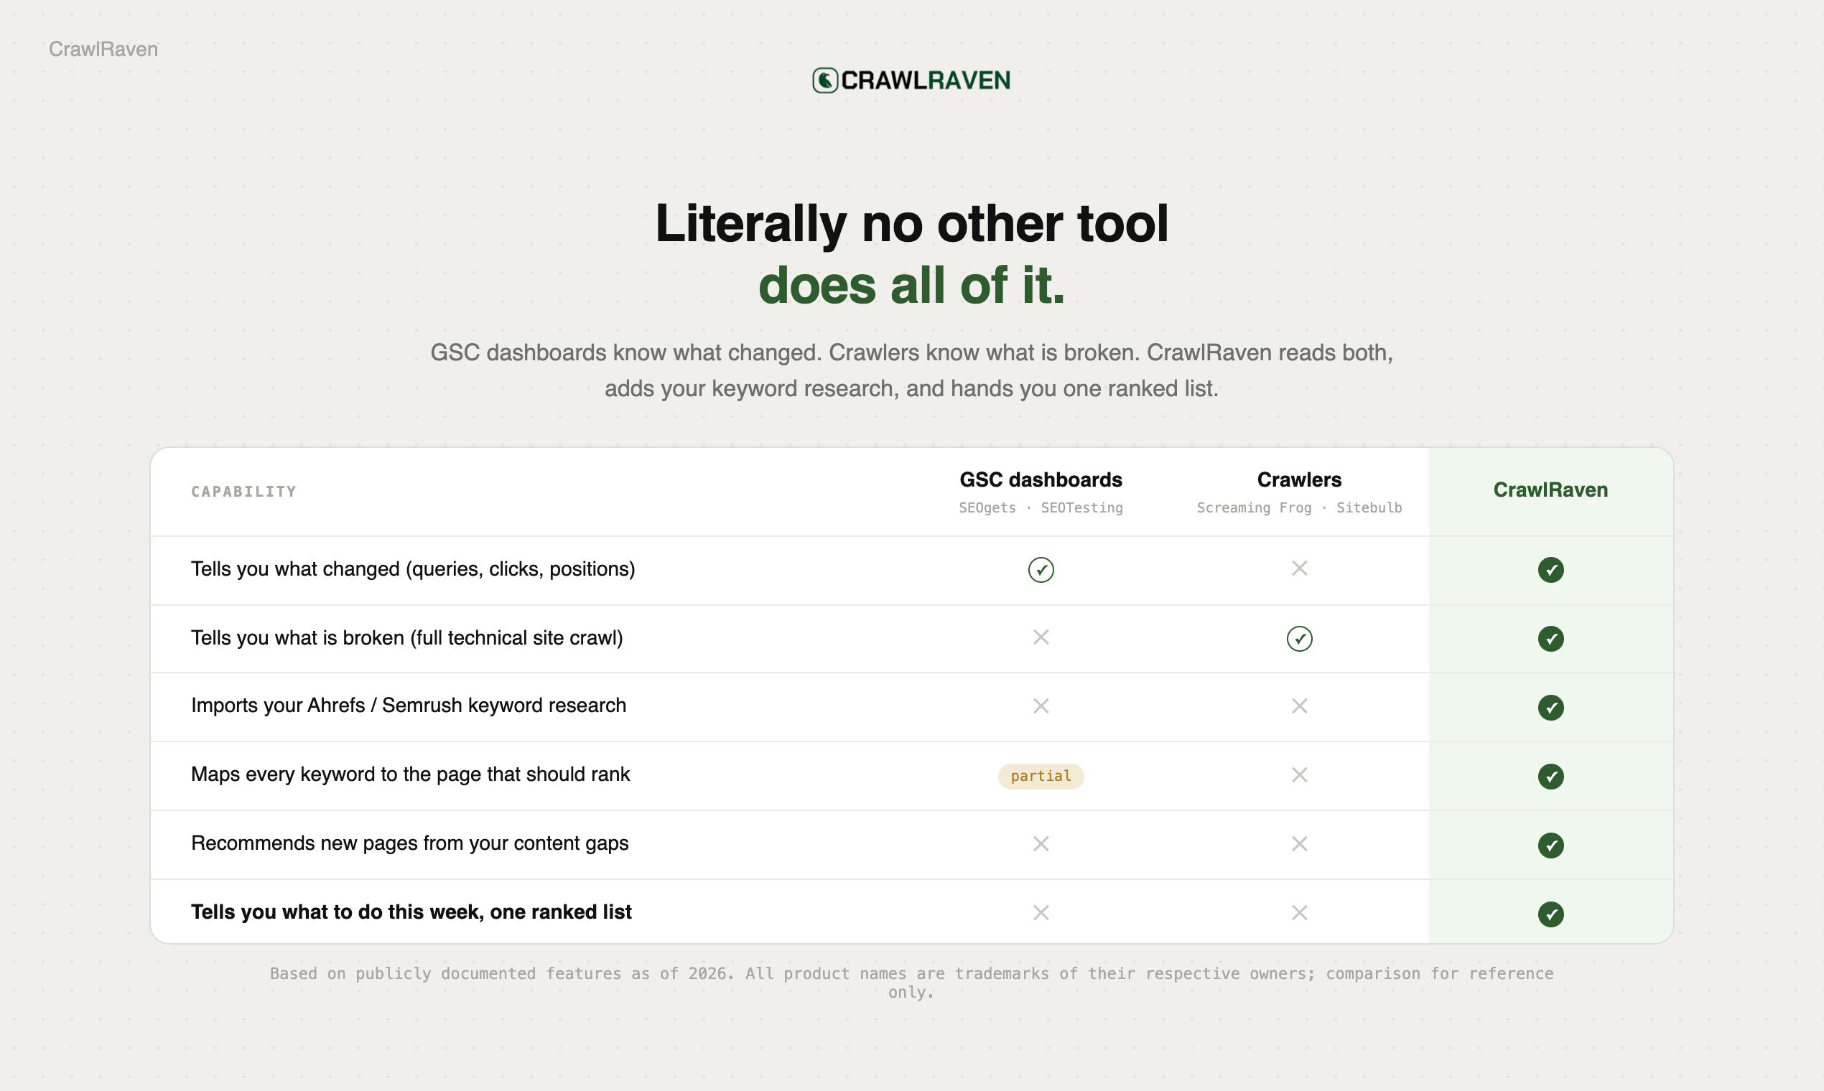Click the Crawlers X mark in what changed row
1824x1091 pixels.
tap(1300, 568)
